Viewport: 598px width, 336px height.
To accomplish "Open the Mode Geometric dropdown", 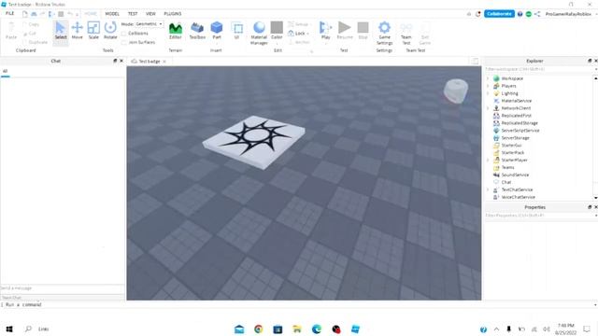I will [x=149, y=24].
